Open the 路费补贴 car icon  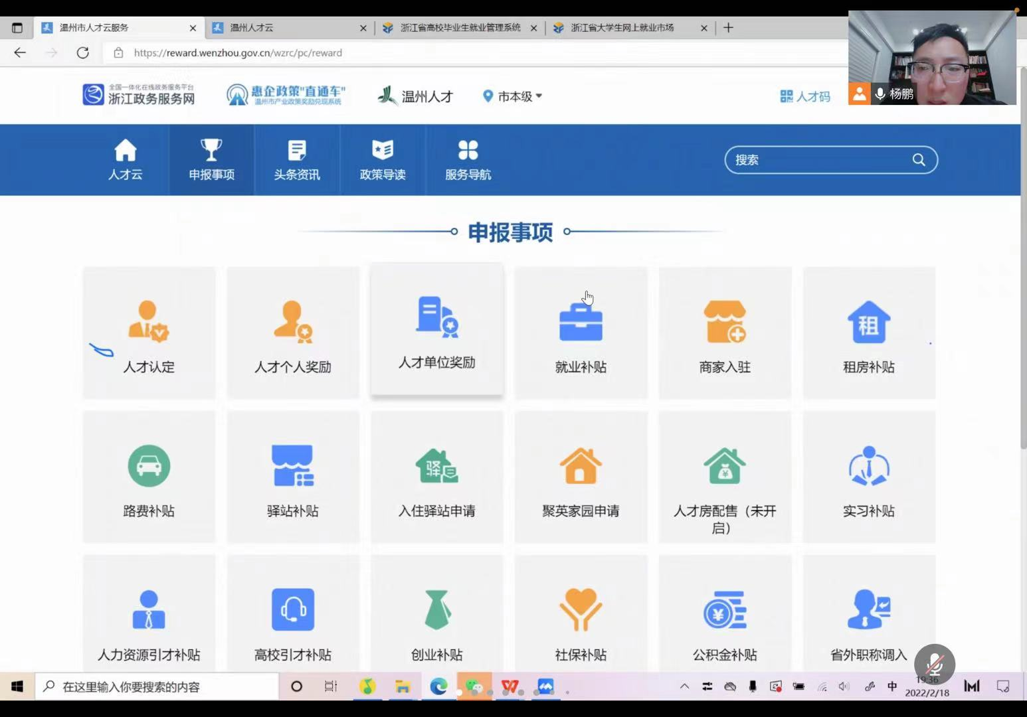pos(149,466)
